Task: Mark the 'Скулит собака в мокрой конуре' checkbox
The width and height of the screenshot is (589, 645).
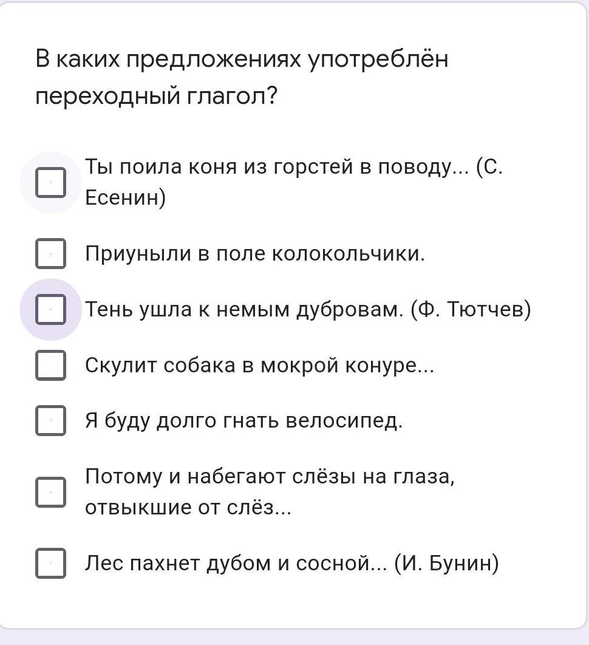Action: point(50,365)
